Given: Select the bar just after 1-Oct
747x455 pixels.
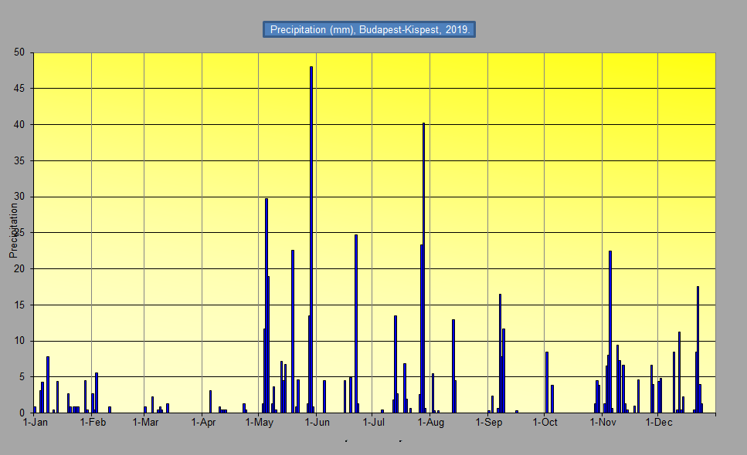Looking at the screenshot, I should tap(547, 383).
